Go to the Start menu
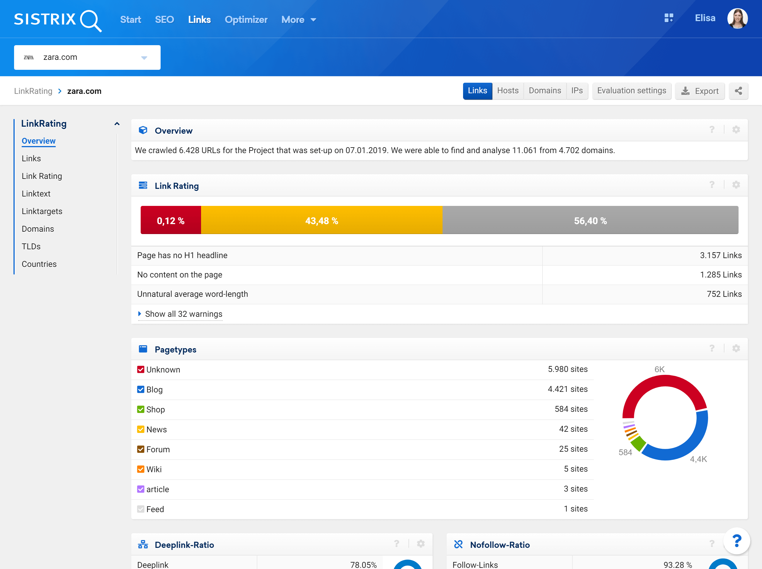 point(130,20)
